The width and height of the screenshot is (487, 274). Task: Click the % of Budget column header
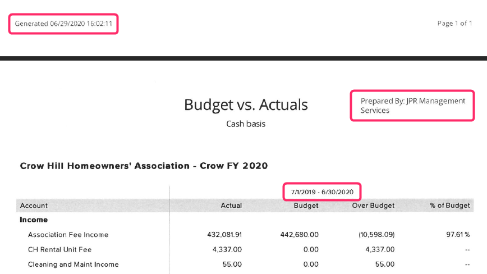click(x=450, y=205)
